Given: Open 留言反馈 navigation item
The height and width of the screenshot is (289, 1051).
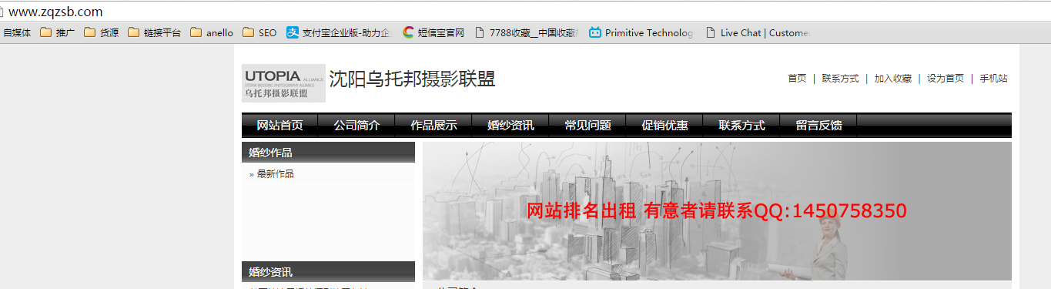Looking at the screenshot, I should (x=818, y=126).
